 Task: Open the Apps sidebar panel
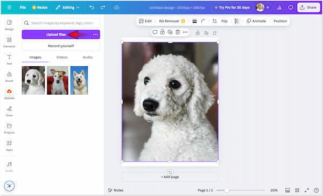(9, 146)
